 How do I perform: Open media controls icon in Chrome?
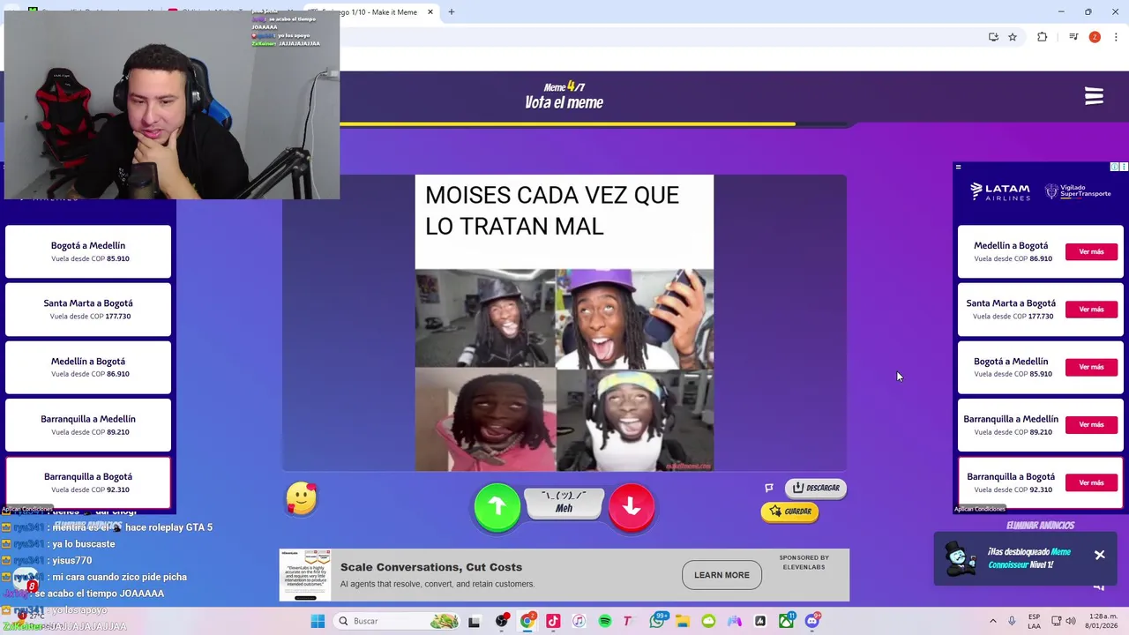coord(1073,37)
